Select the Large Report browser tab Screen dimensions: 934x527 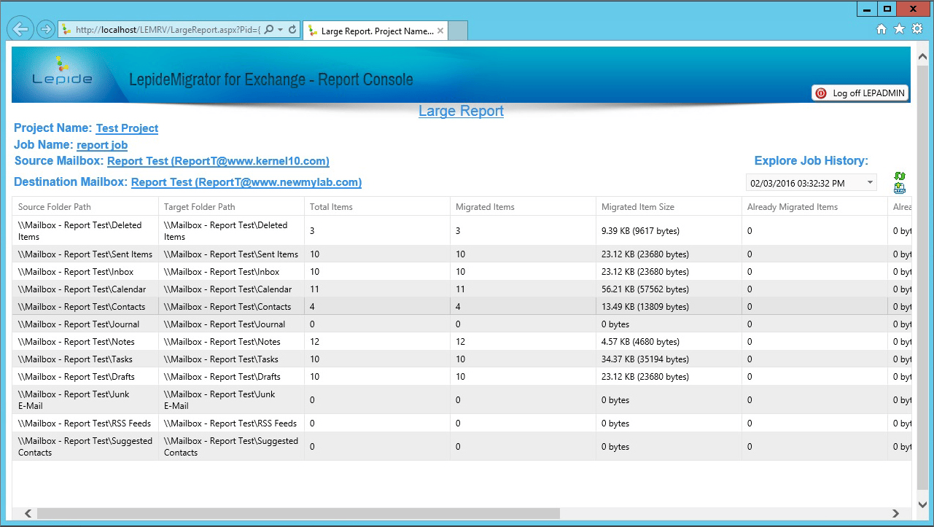point(375,31)
